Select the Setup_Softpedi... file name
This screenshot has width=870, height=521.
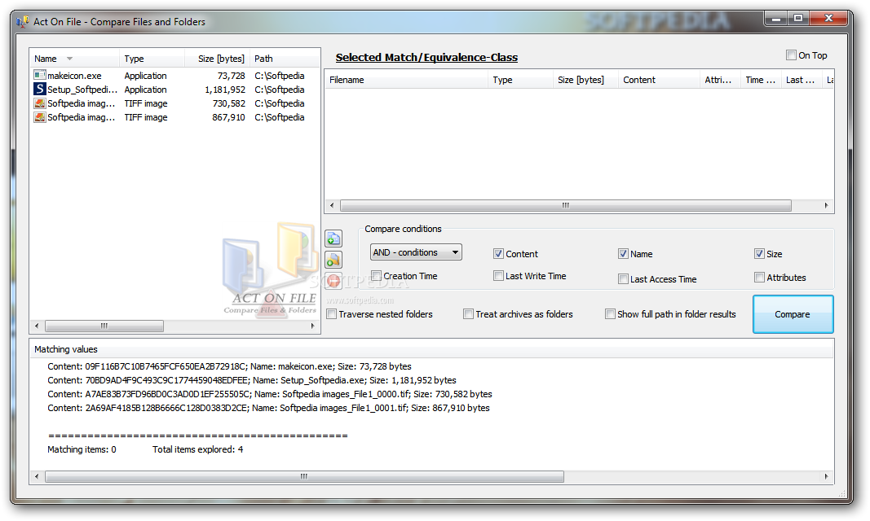pyautogui.click(x=82, y=90)
